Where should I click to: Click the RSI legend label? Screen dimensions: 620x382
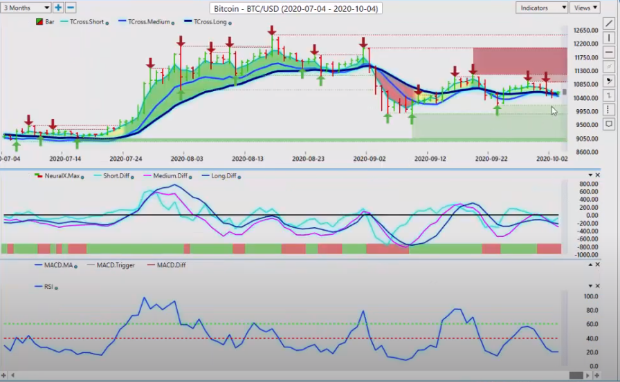[x=48, y=287]
